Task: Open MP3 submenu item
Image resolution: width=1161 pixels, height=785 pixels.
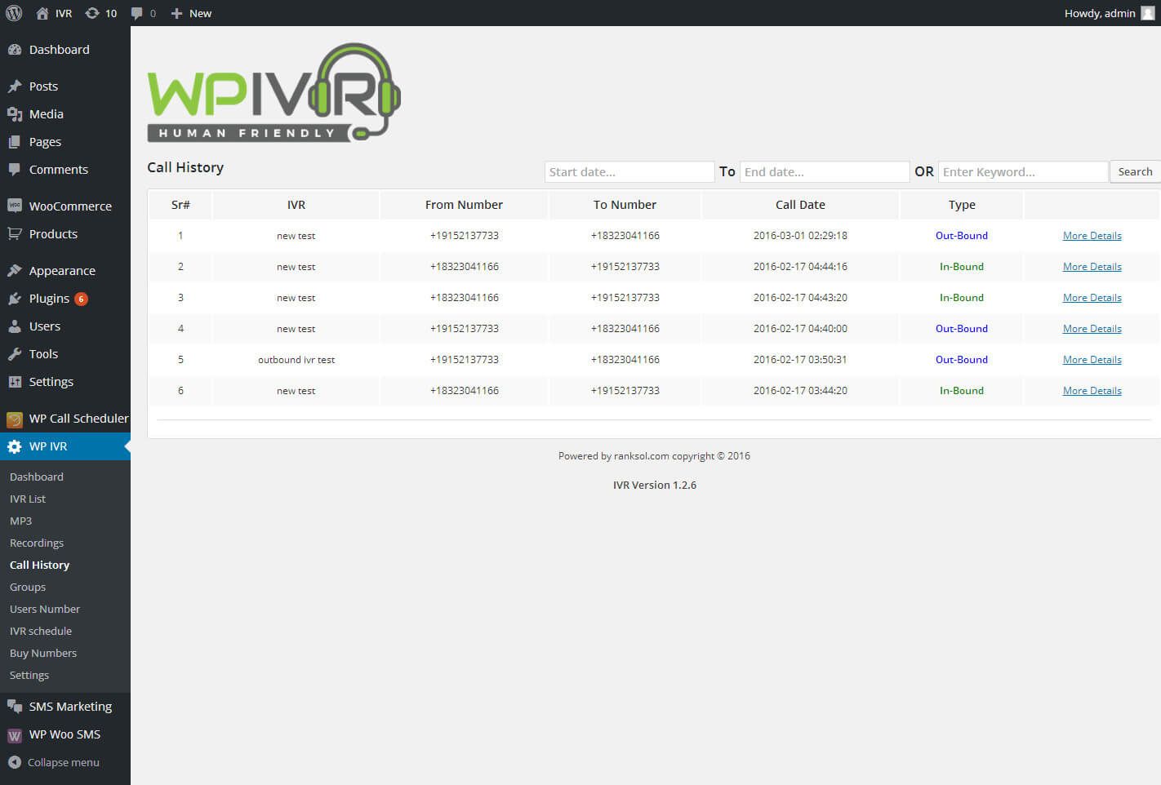Action: (x=20, y=521)
